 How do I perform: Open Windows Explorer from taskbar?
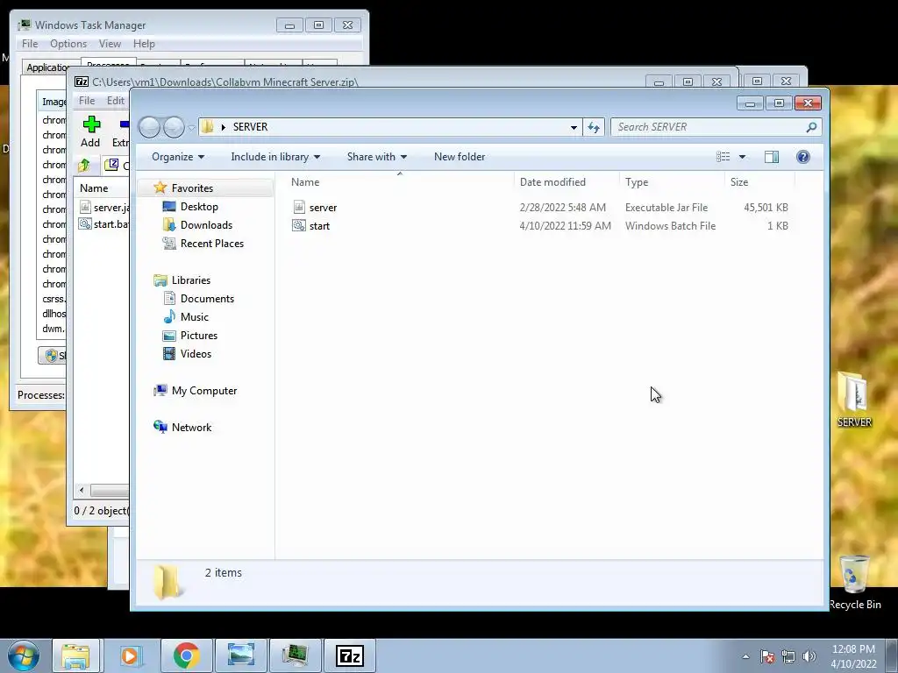(75, 655)
